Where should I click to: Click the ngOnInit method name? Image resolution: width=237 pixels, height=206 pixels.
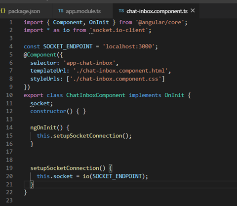(x=43, y=127)
